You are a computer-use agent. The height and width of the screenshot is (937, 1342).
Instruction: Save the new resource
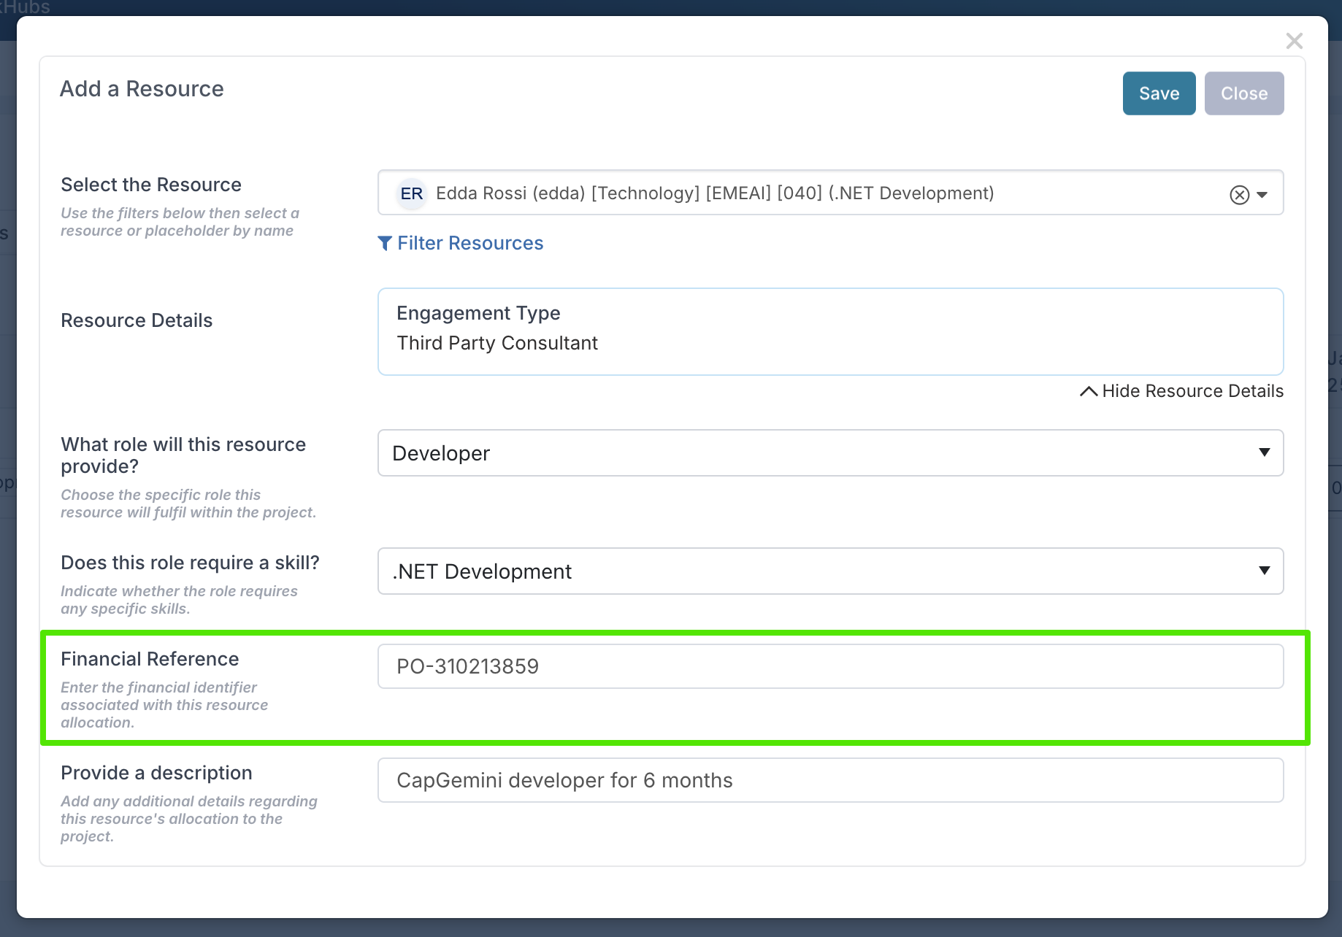coord(1159,93)
